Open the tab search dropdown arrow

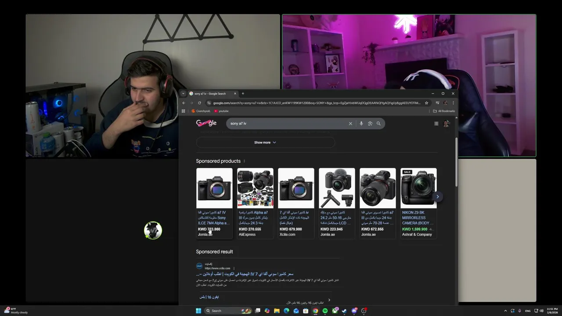point(184,93)
